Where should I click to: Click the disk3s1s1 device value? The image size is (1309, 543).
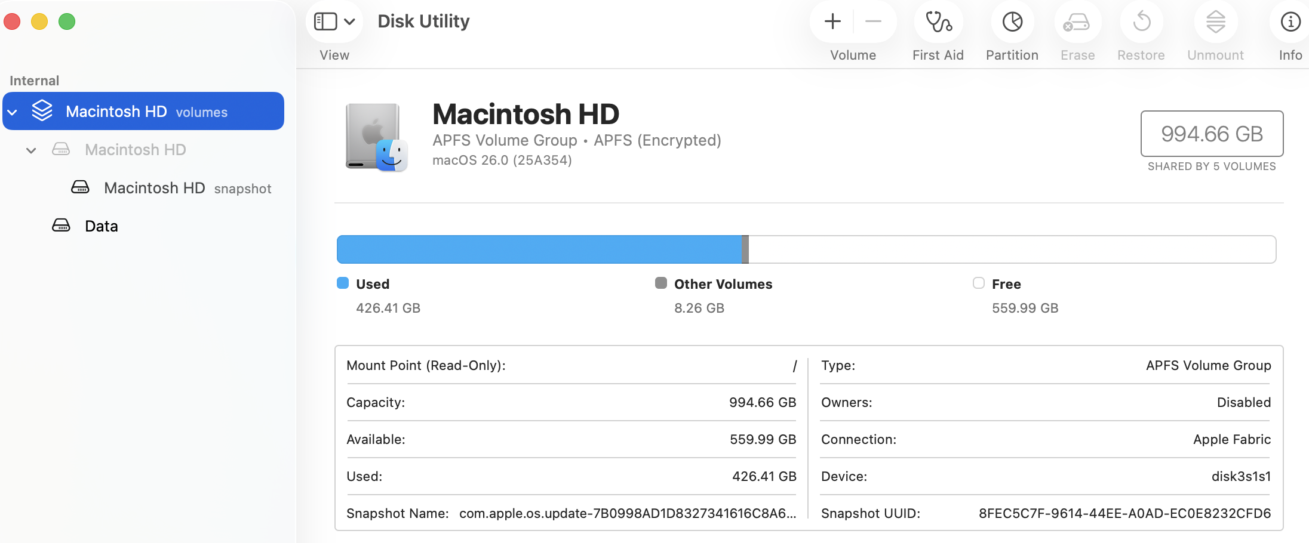pos(1241,476)
